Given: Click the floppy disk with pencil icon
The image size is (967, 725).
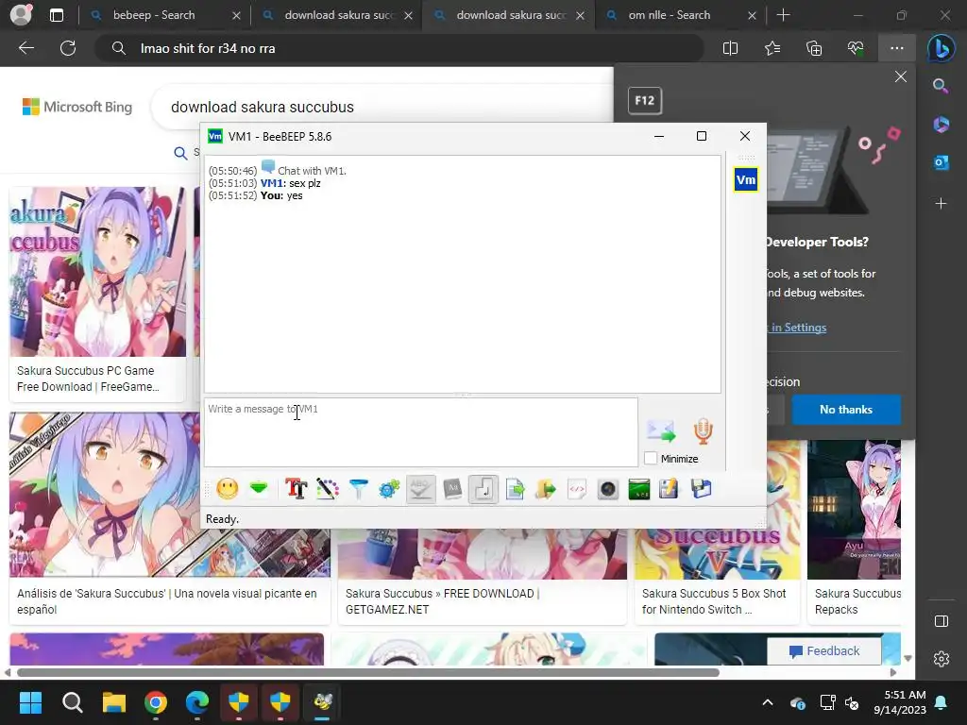Looking at the screenshot, I should point(670,489).
